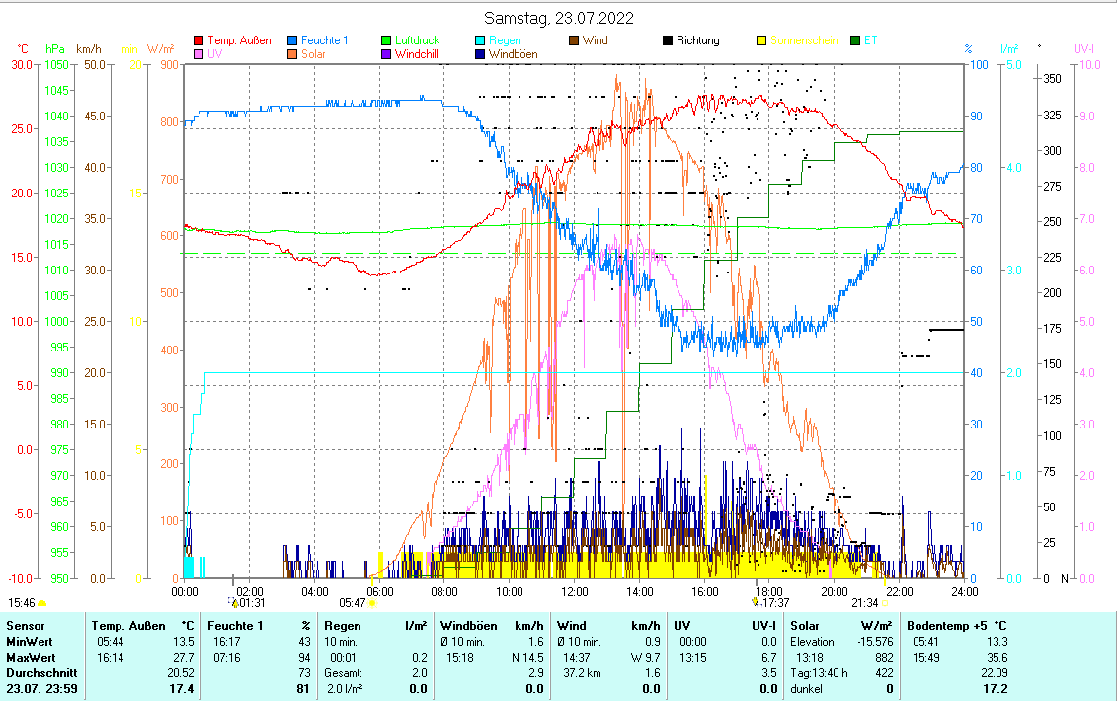Select the brown Wind legend swatch
This screenshot has width=1117, height=701.
[575, 41]
